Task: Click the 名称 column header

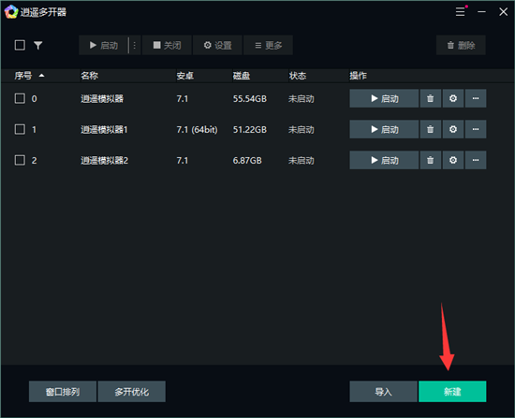Action: point(89,76)
